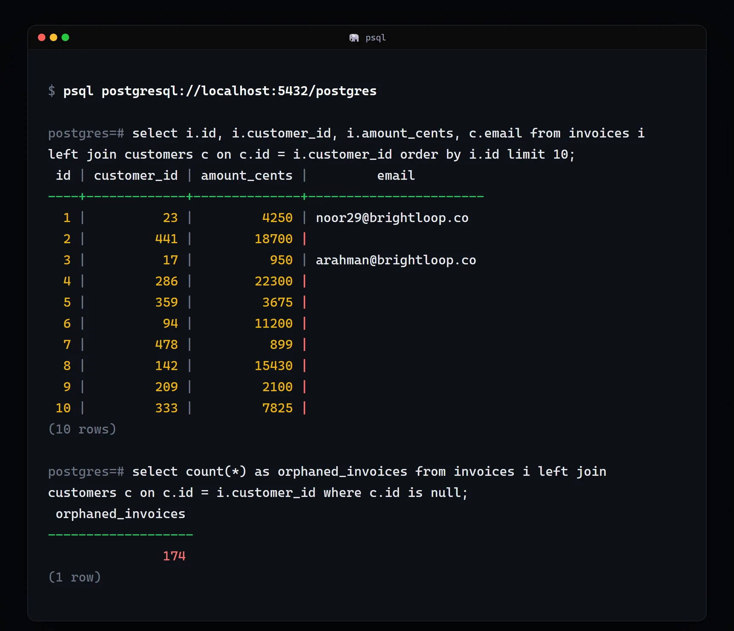Image resolution: width=734 pixels, height=631 pixels.
Task: Click customer_id value 209
Action: [x=166, y=387]
